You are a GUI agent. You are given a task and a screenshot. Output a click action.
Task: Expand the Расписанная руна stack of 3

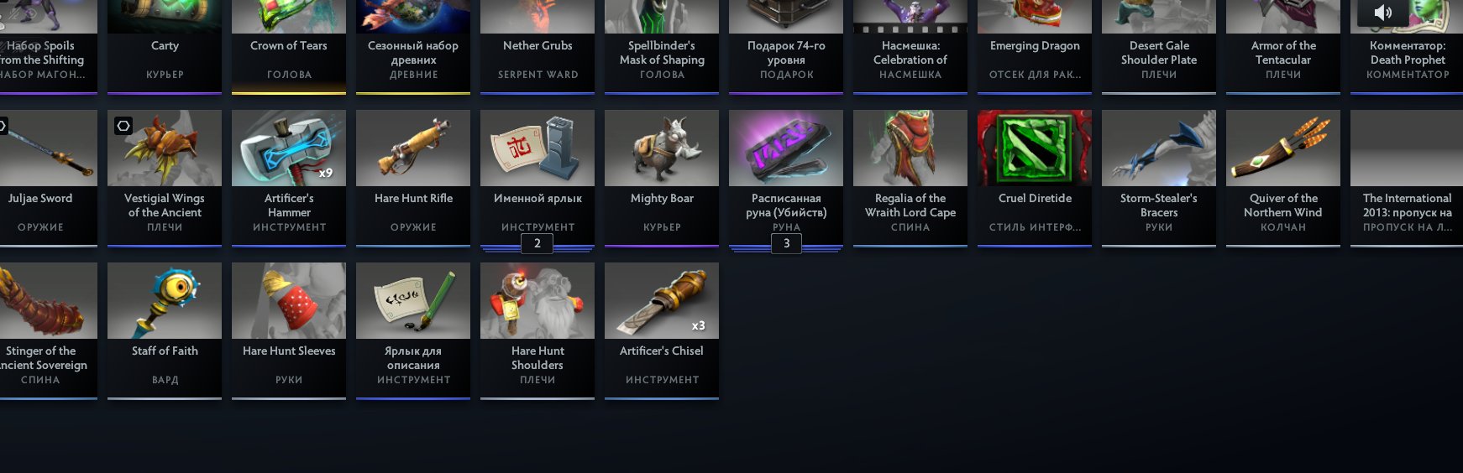[x=786, y=243]
